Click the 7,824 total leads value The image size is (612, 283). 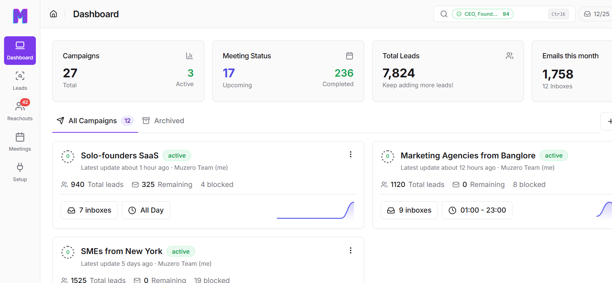[399, 73]
